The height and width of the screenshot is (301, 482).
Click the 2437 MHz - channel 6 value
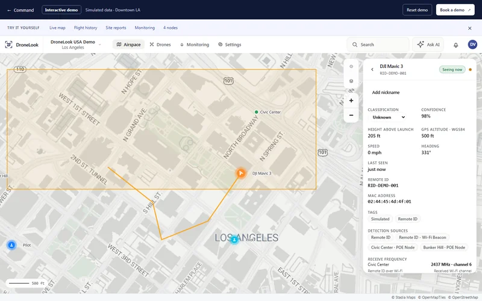pos(451,264)
